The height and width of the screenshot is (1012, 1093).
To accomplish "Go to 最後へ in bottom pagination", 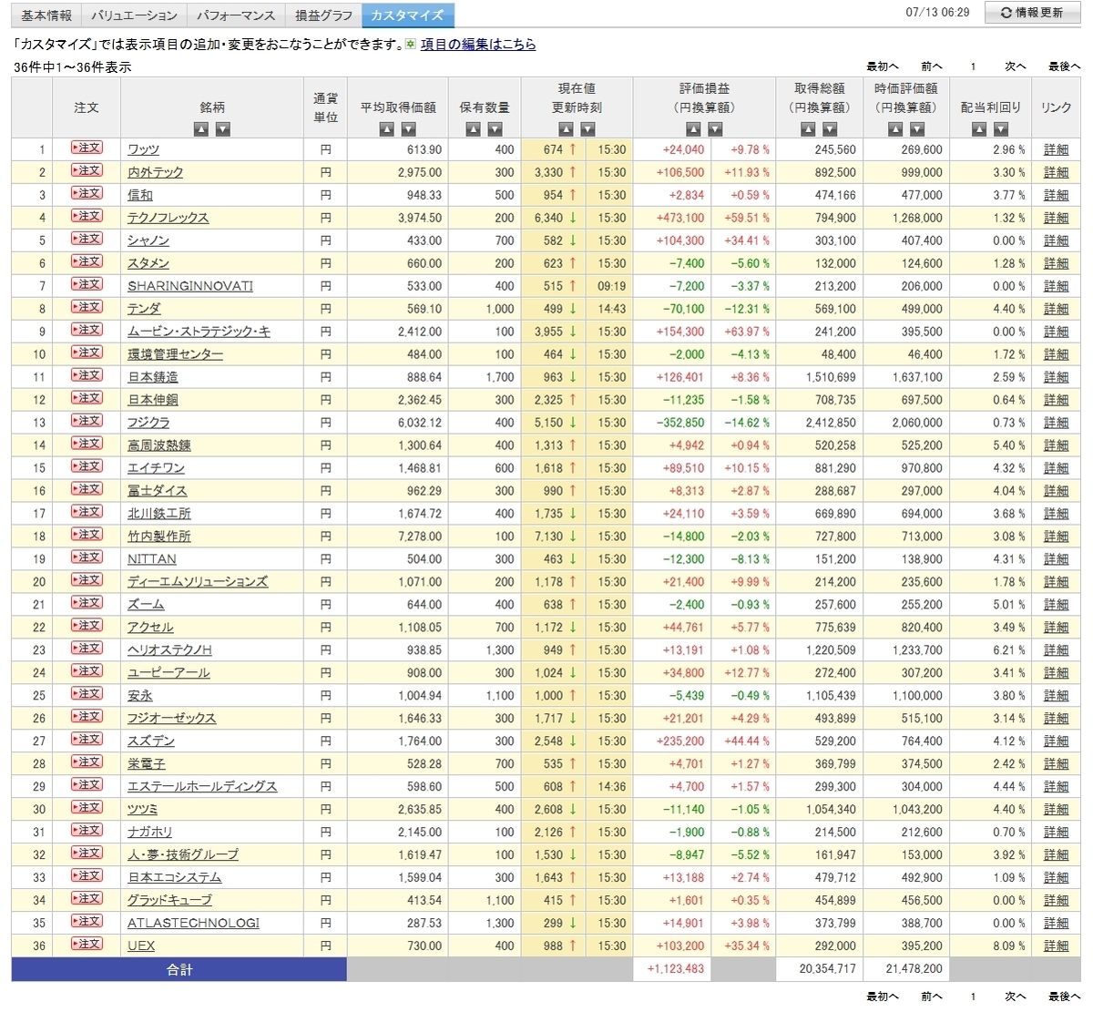I will click(1064, 997).
